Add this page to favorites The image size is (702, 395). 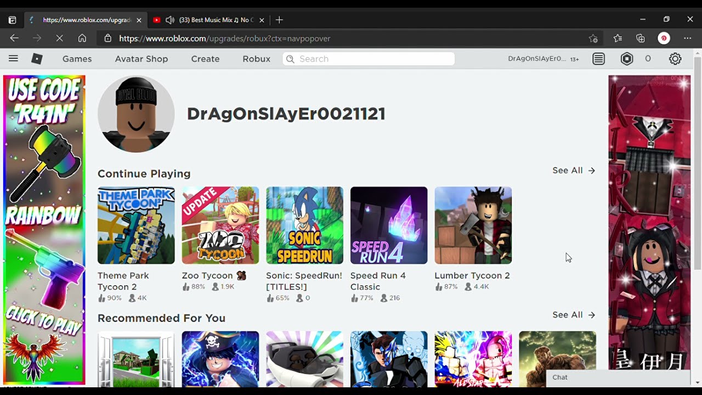tap(593, 38)
